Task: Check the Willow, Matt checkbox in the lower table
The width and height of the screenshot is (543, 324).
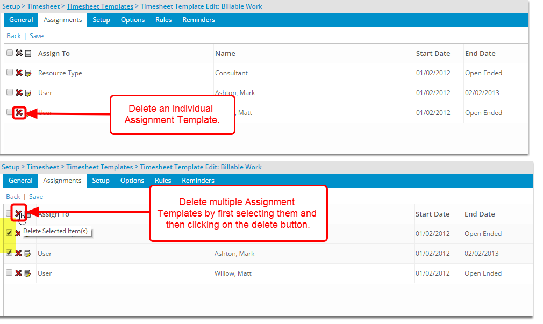Action: pos(9,272)
